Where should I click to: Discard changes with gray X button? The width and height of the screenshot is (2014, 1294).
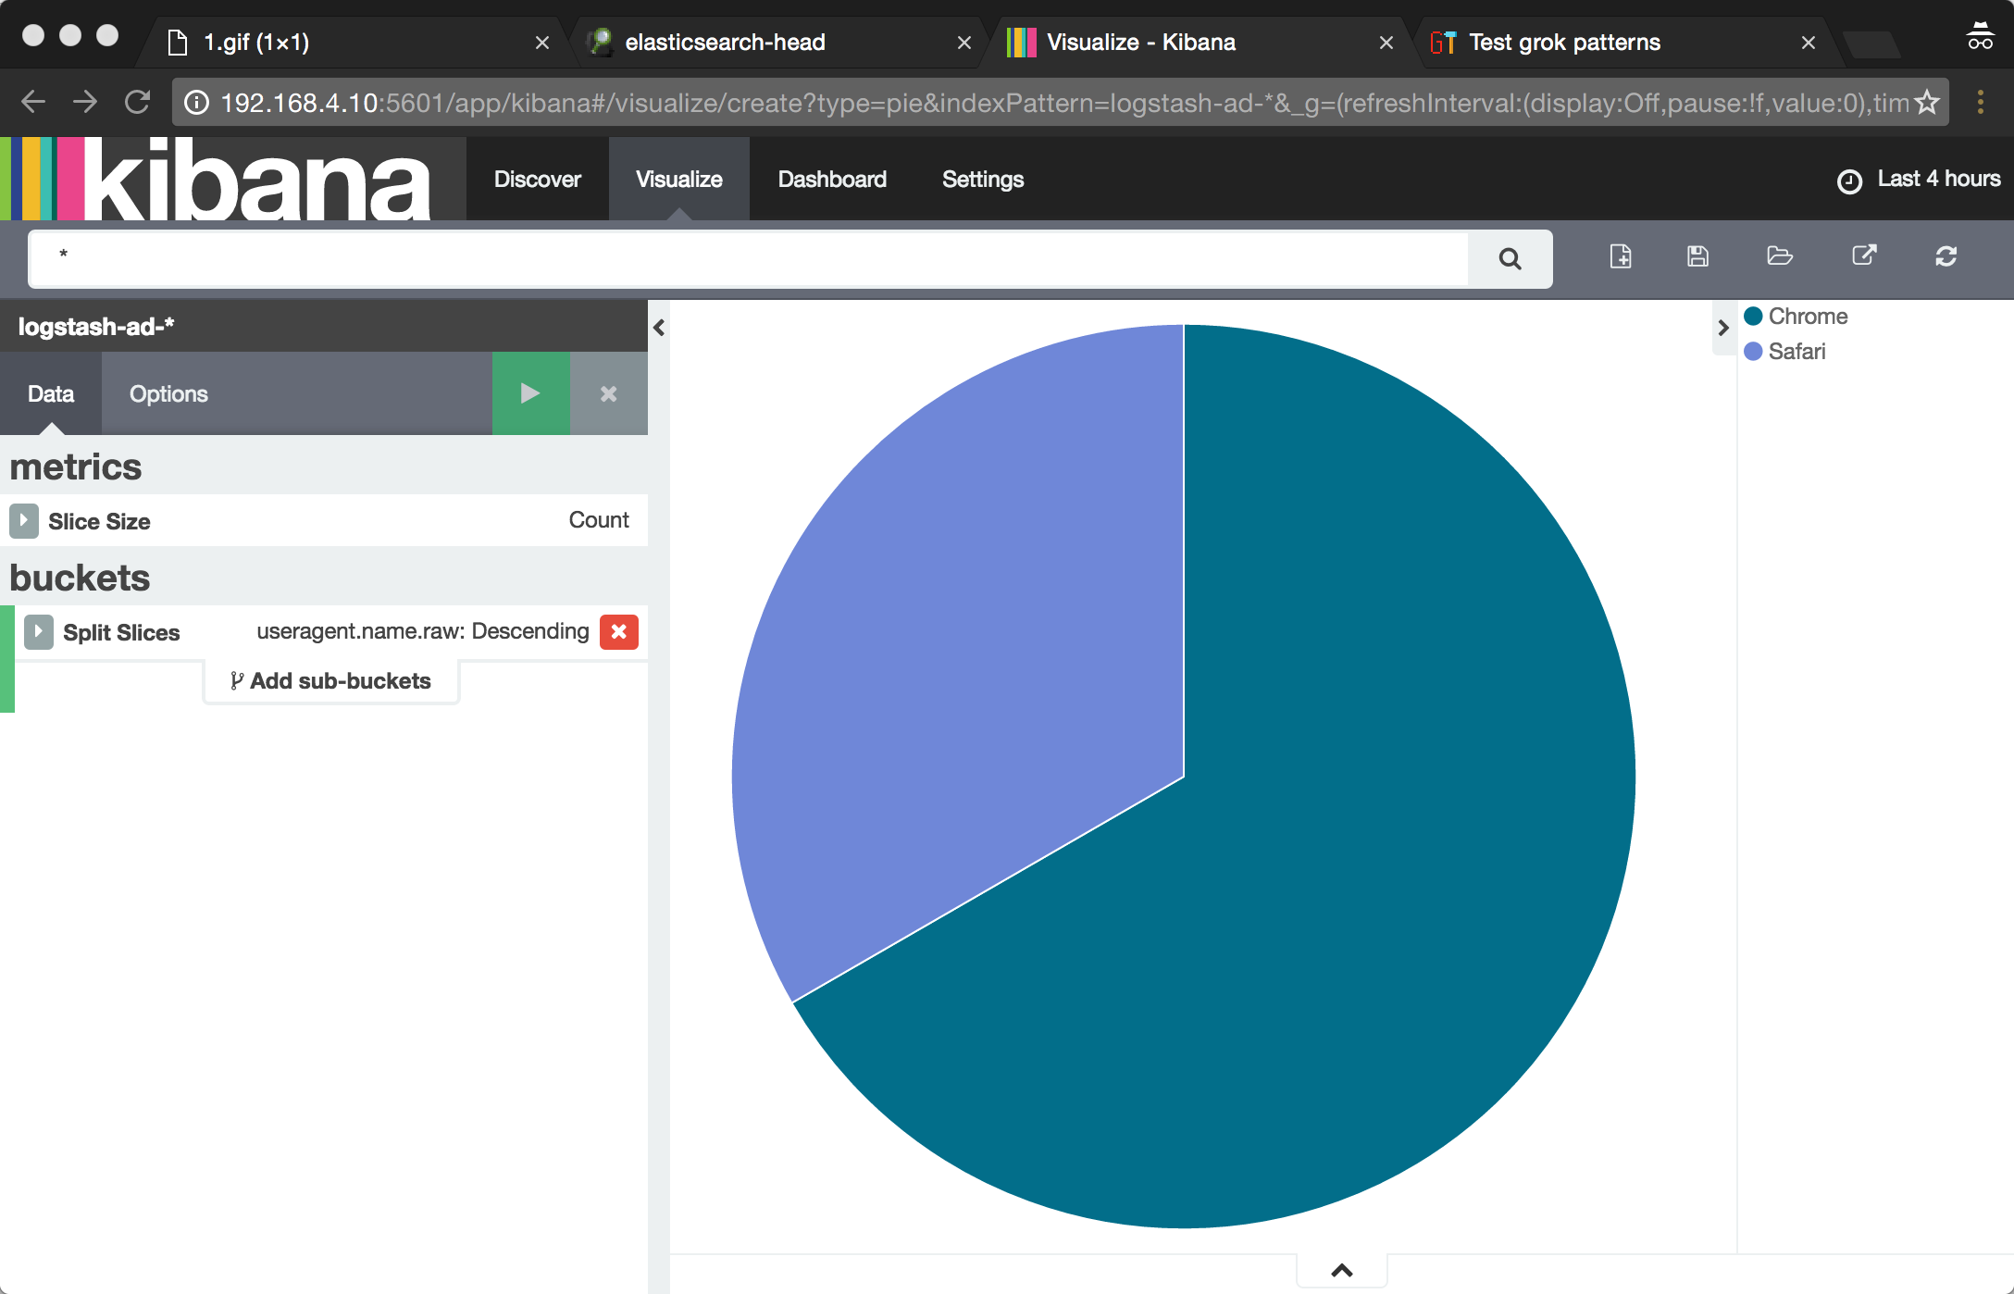point(608,393)
